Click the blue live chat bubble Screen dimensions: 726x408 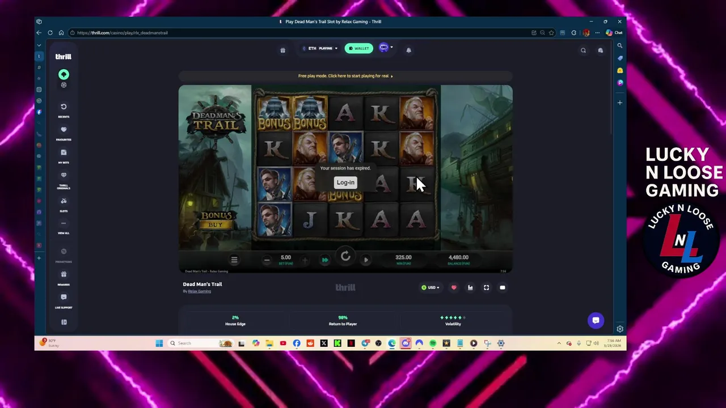[x=596, y=320]
